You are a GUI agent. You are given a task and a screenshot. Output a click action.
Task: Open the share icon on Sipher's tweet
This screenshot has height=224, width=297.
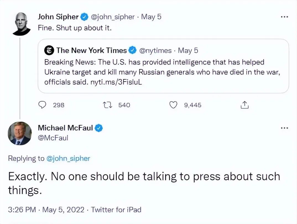click(244, 105)
